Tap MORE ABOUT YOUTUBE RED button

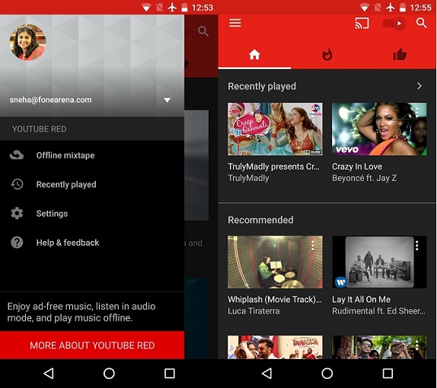pos(92,345)
